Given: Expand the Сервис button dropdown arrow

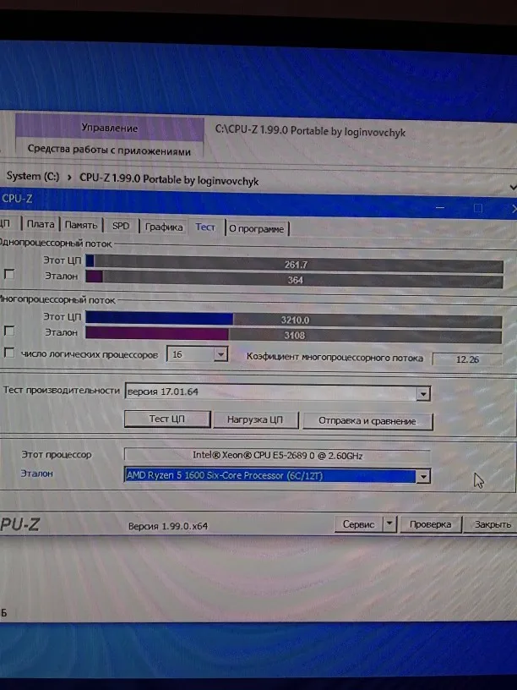Looking at the screenshot, I should point(389,524).
